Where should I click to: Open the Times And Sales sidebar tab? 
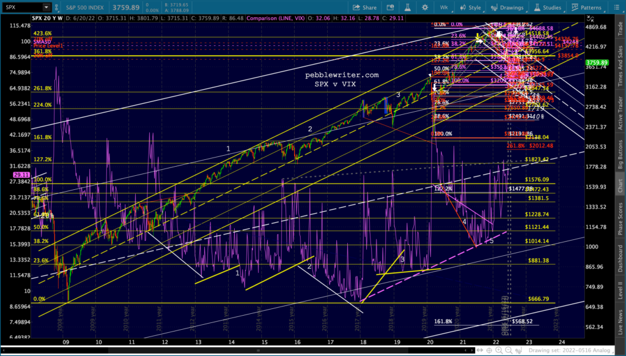(x=620, y=66)
